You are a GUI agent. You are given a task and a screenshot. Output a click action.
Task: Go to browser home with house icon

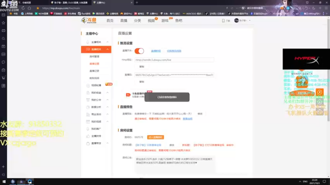coord(29,8)
